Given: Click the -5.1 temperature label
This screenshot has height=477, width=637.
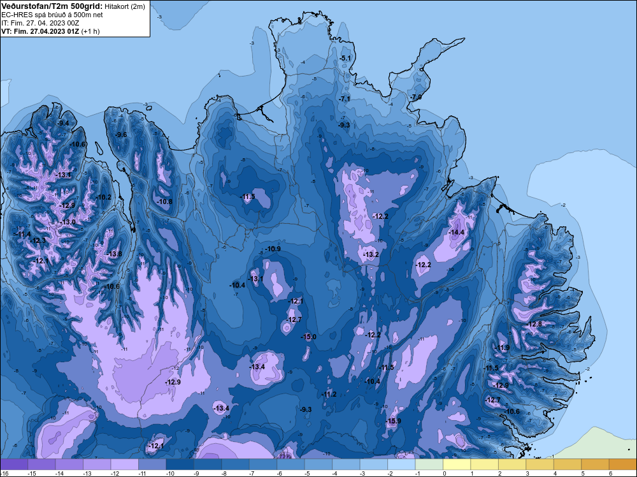Looking at the screenshot, I should 345,58.
